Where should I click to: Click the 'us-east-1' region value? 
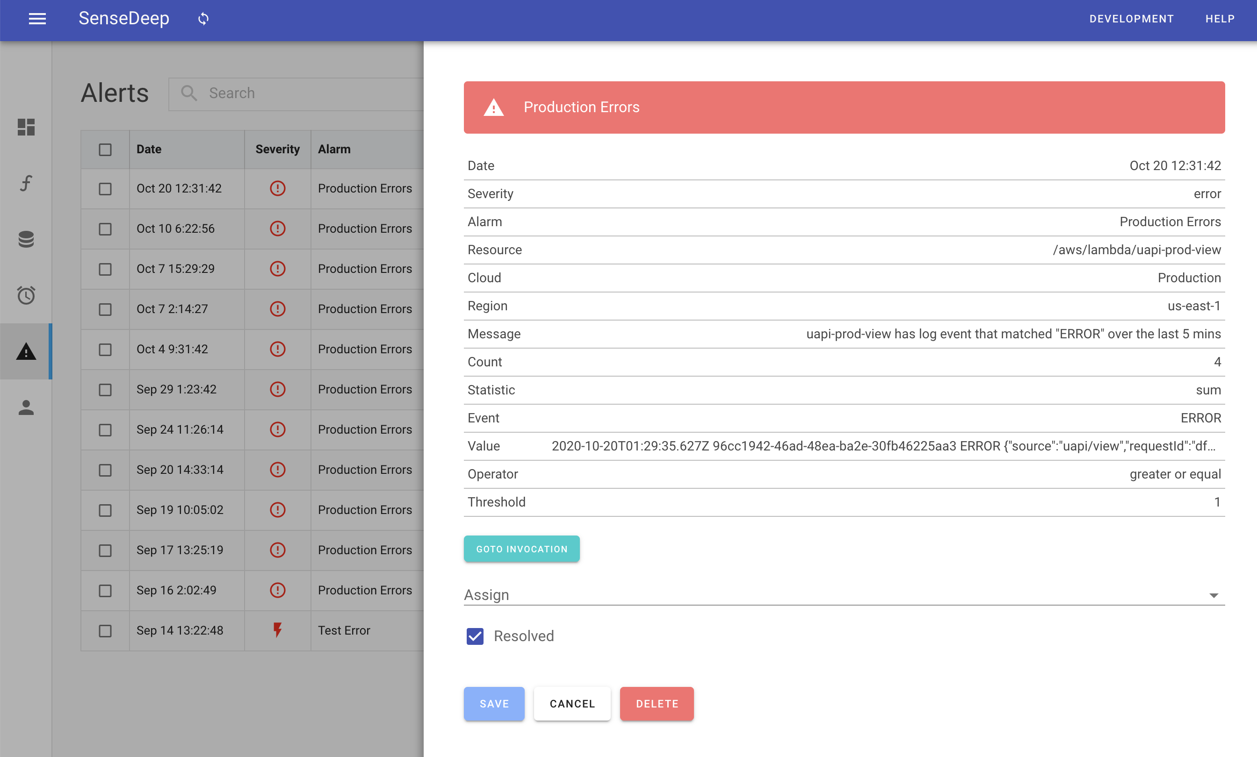click(x=1194, y=306)
